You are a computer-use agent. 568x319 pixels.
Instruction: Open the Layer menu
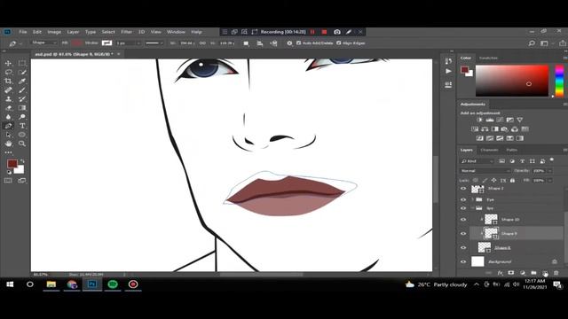[x=73, y=32]
